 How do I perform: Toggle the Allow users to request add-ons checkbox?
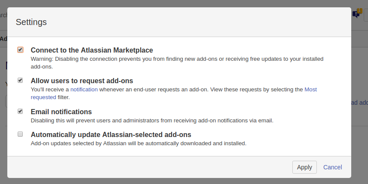pyautogui.click(x=20, y=80)
